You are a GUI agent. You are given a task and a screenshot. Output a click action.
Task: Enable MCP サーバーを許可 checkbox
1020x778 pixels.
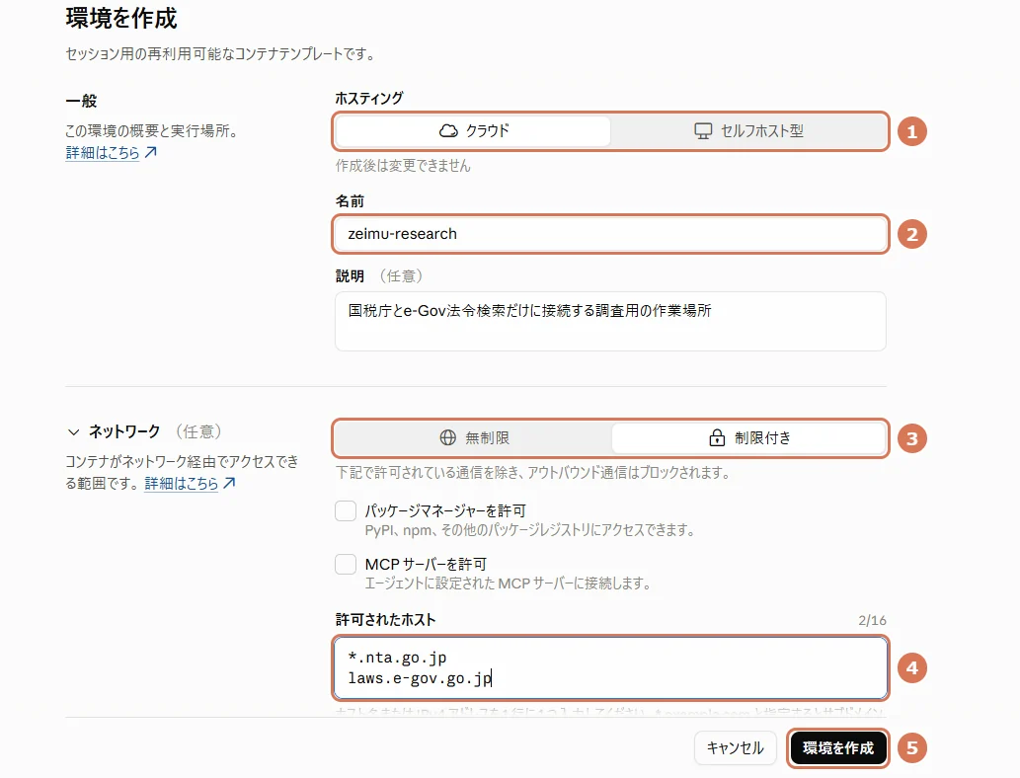(x=346, y=564)
